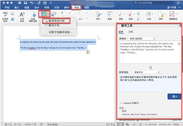Viewport: 183px width, 126px height.
Task: Open the 目标语言 target language dropdown
Action: [146, 72]
